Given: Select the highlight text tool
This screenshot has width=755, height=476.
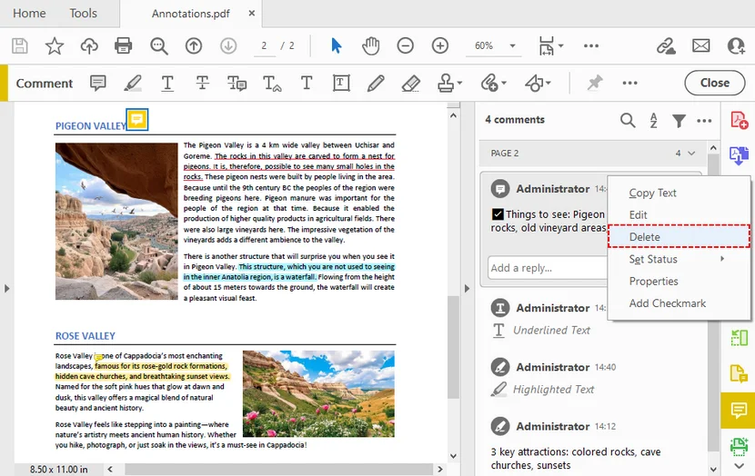Looking at the screenshot, I should click(x=133, y=84).
